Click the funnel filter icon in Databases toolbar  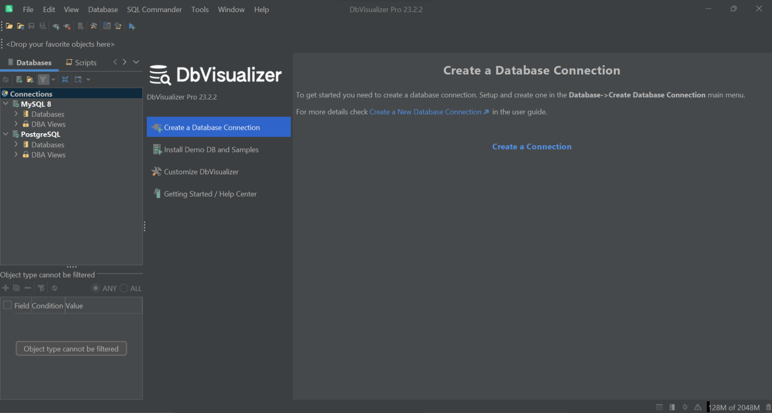(43, 79)
